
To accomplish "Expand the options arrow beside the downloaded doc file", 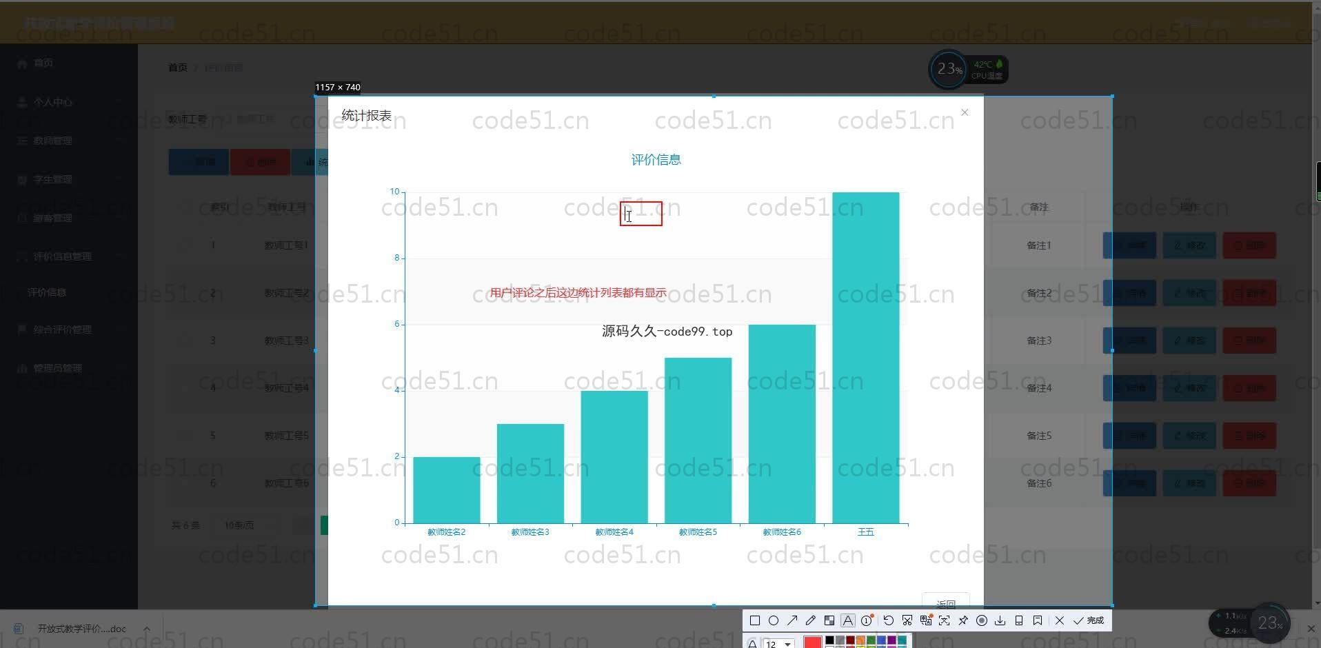I will coord(147,629).
